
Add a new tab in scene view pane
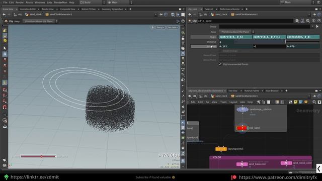(x=130, y=9)
